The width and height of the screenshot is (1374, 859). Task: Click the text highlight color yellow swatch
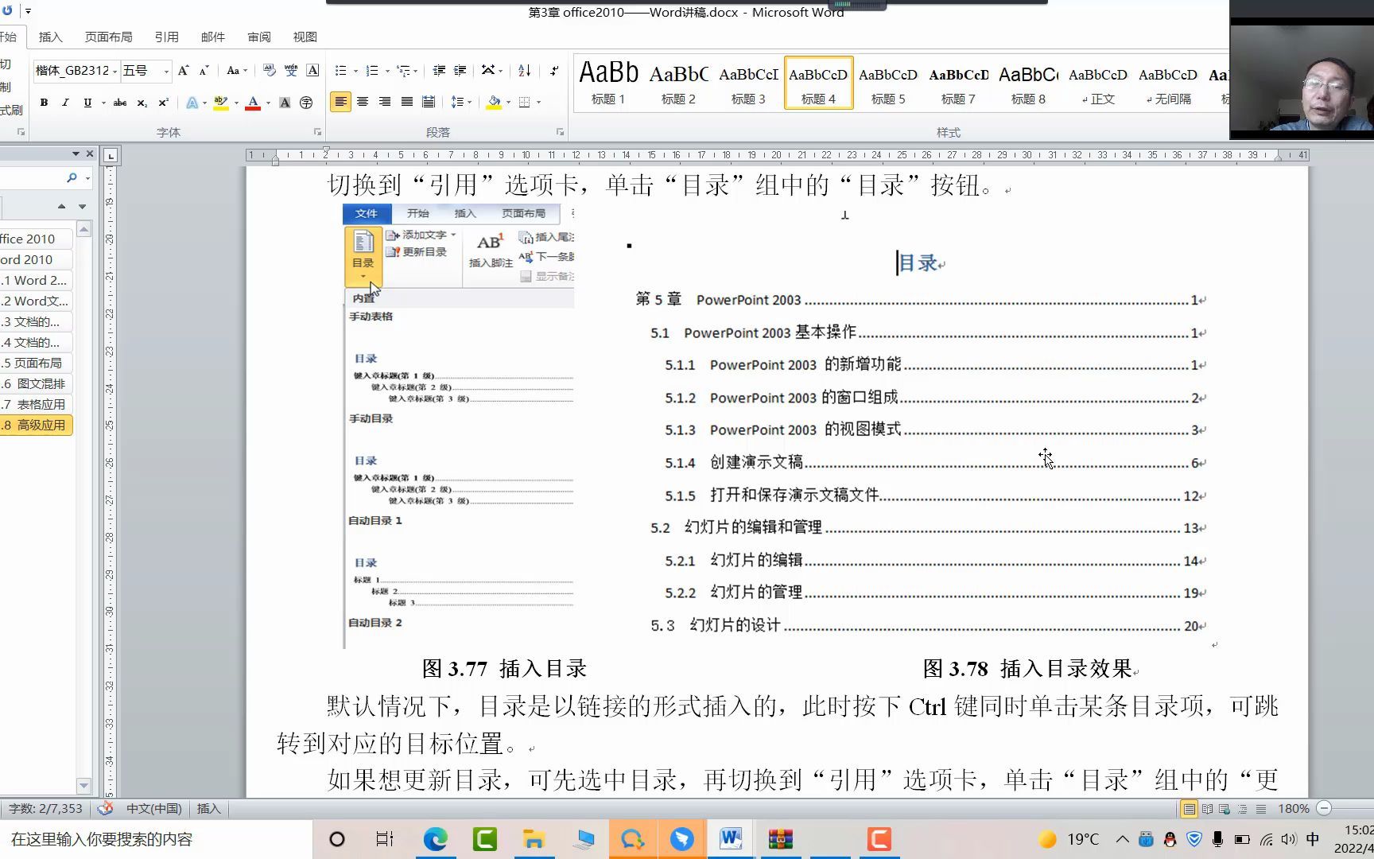pyautogui.click(x=221, y=103)
